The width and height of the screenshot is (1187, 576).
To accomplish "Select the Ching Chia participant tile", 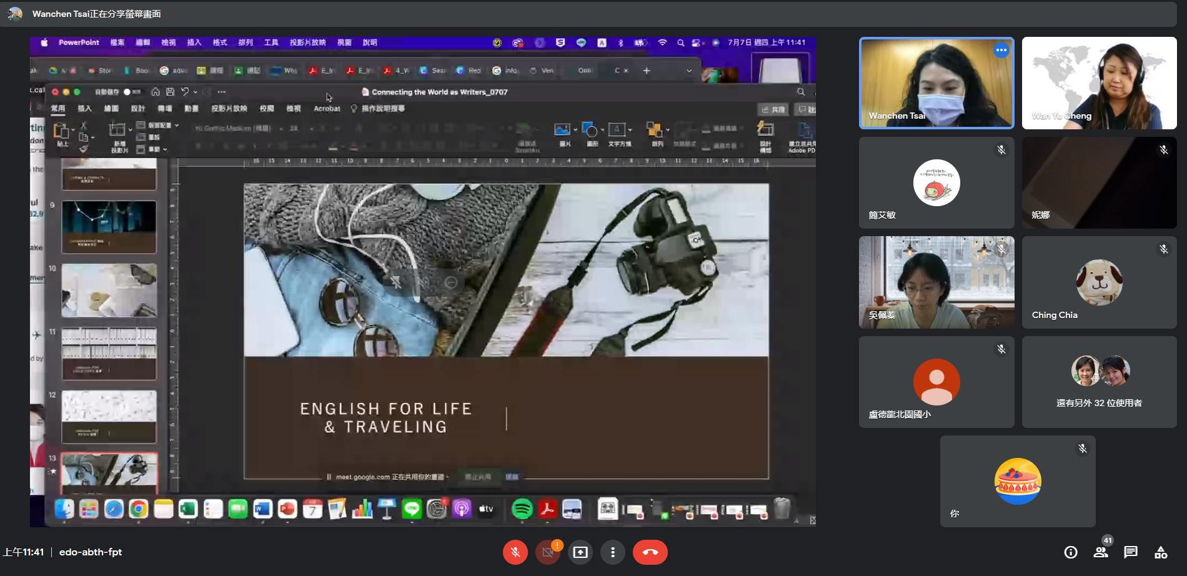I will 1100,282.
